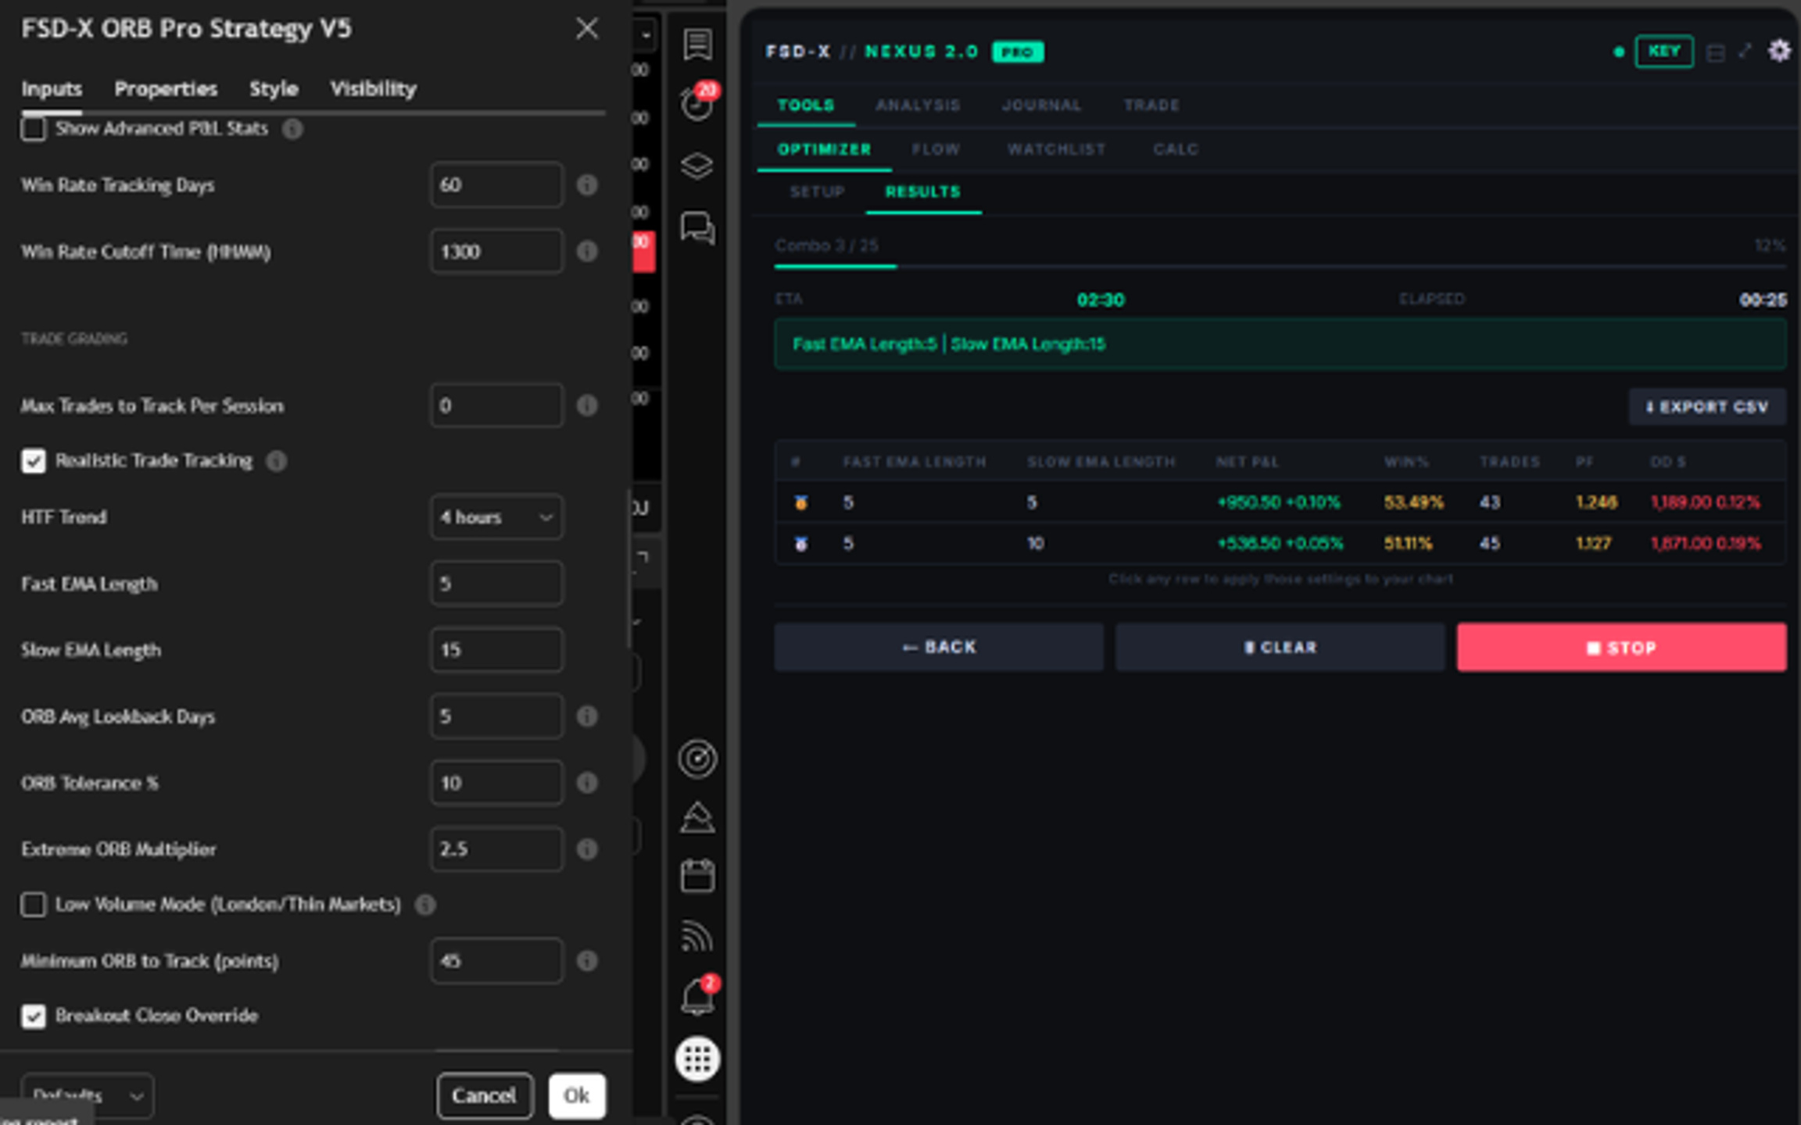Click the KEY button in Nexus header
Screen dimensions: 1801x1125
[x=1664, y=52]
